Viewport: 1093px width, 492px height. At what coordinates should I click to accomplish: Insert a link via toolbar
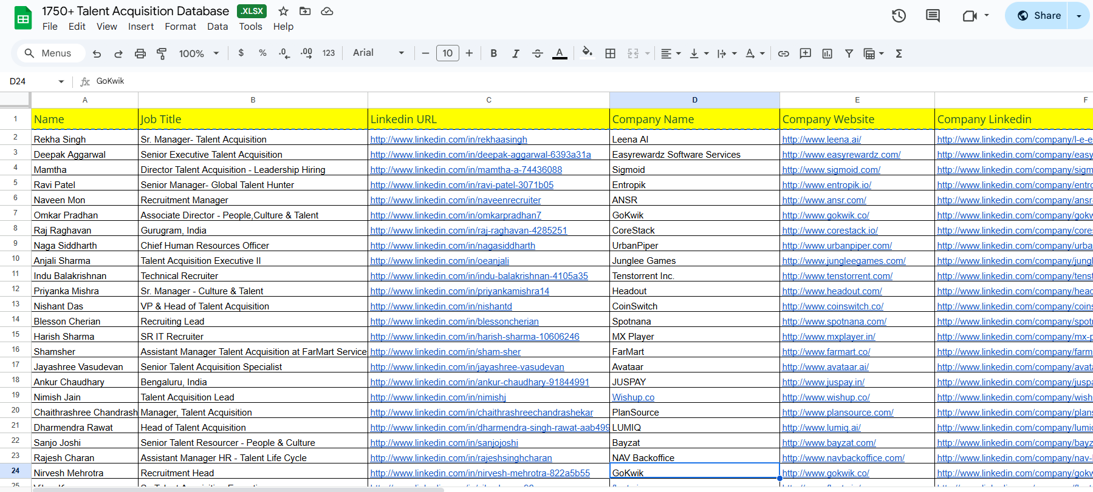(x=784, y=53)
